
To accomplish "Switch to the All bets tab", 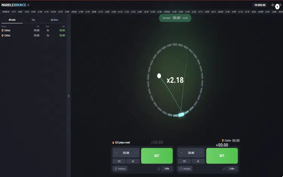I will pyautogui.click(x=12, y=20).
